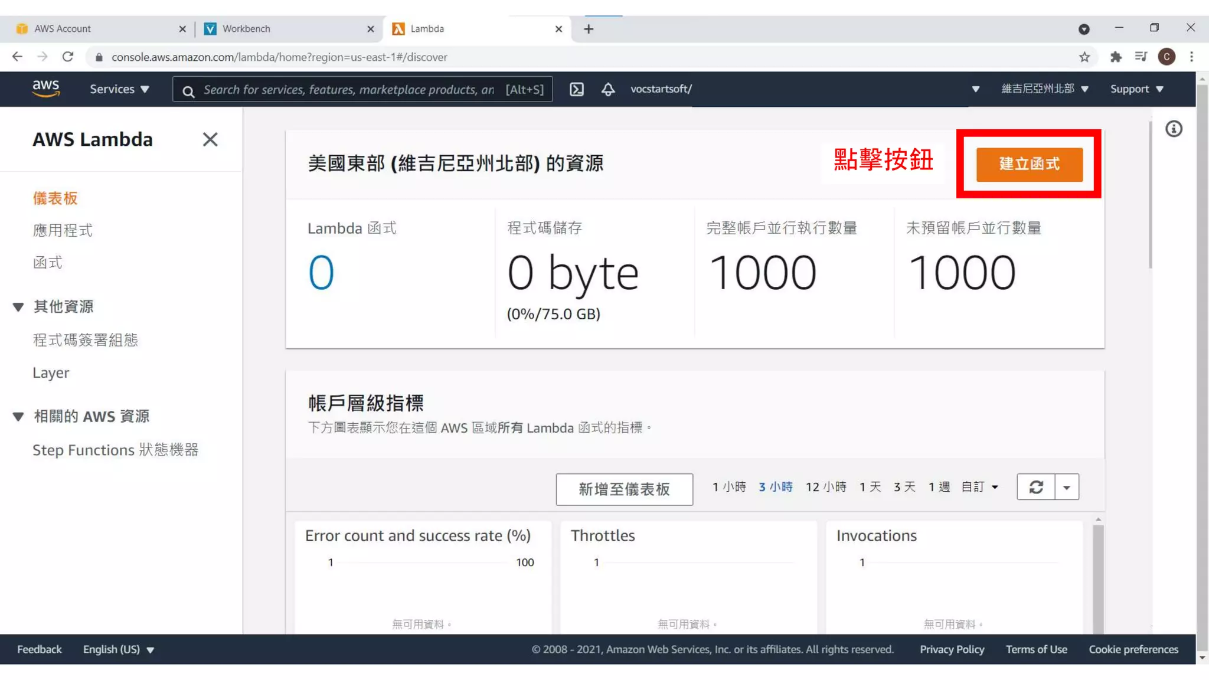1209x680 pixels.
Task: Close the AWS Lambda side panel
Action: pyautogui.click(x=210, y=139)
